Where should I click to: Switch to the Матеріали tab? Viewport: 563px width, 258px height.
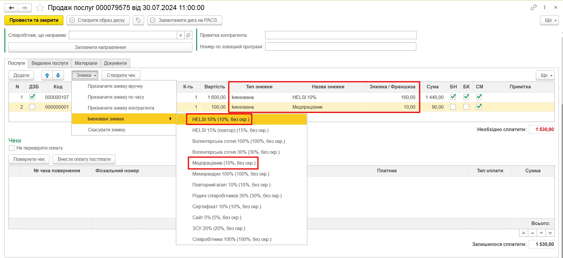[86, 63]
